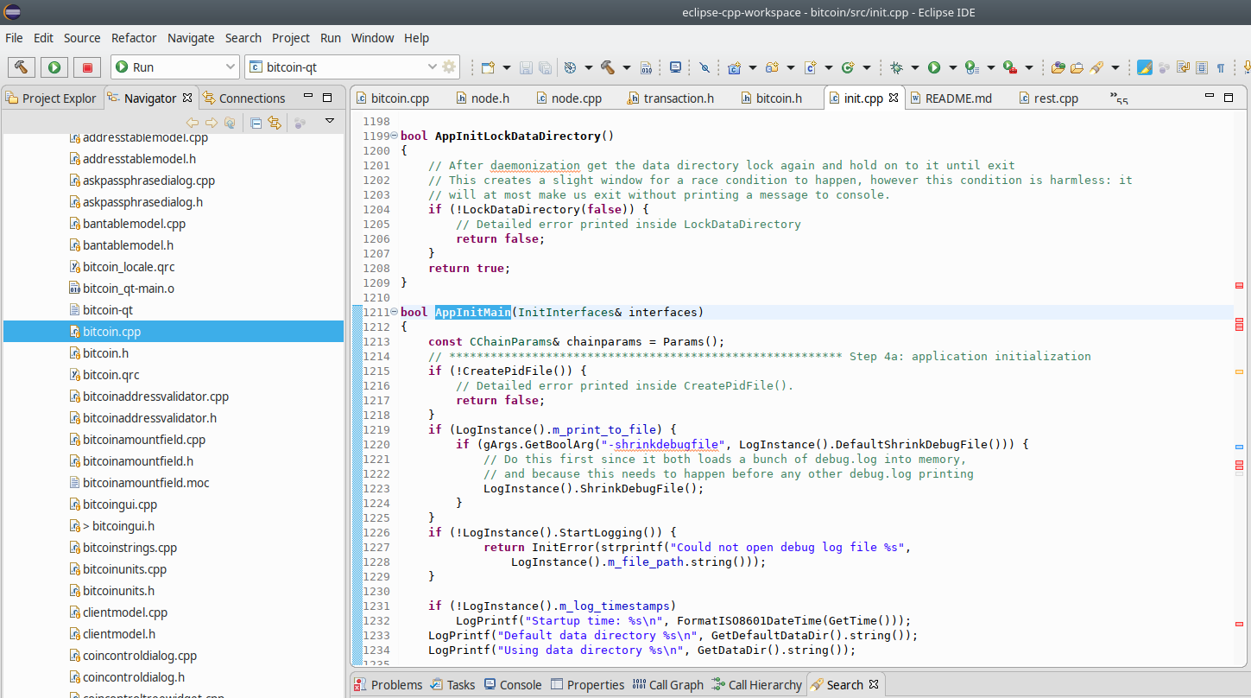Viewport: 1251px width, 698px height.
Task: Click the Profile launch icon in toolbar
Action: coord(972,67)
